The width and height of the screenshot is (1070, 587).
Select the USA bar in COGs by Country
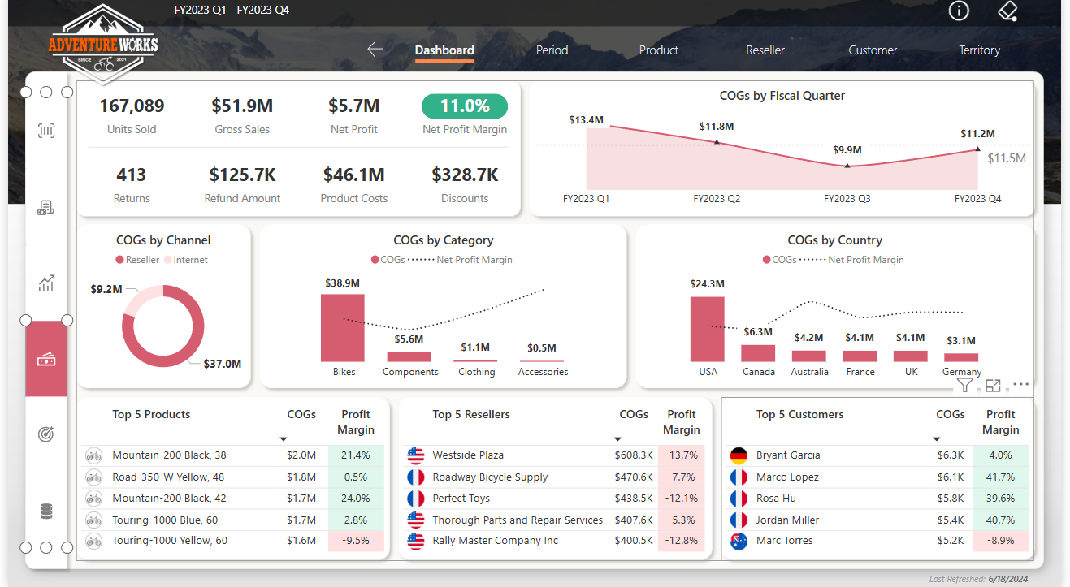[707, 329]
